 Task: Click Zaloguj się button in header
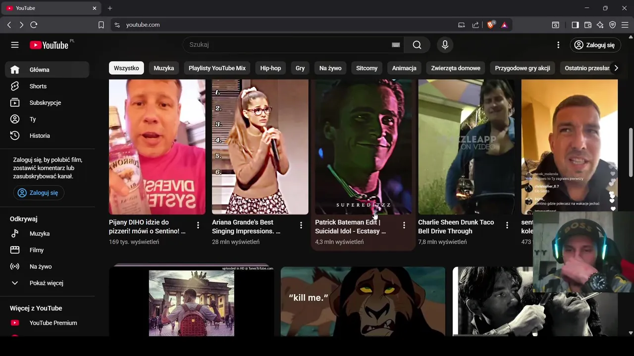(x=595, y=45)
